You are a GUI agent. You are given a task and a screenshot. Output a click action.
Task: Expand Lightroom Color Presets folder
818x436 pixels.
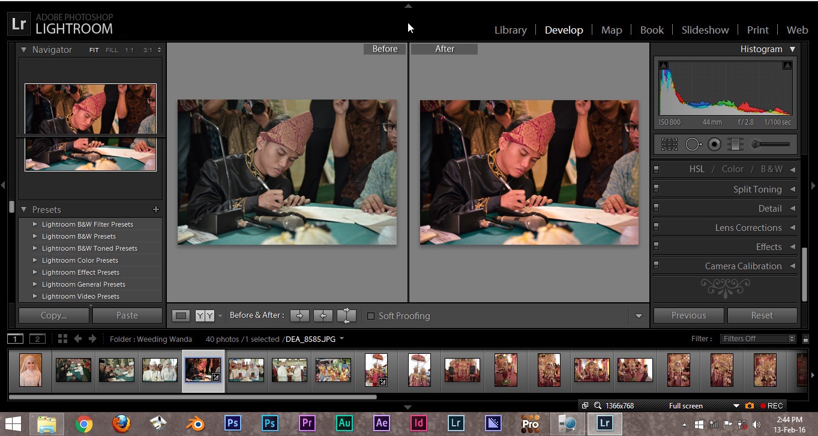click(35, 260)
